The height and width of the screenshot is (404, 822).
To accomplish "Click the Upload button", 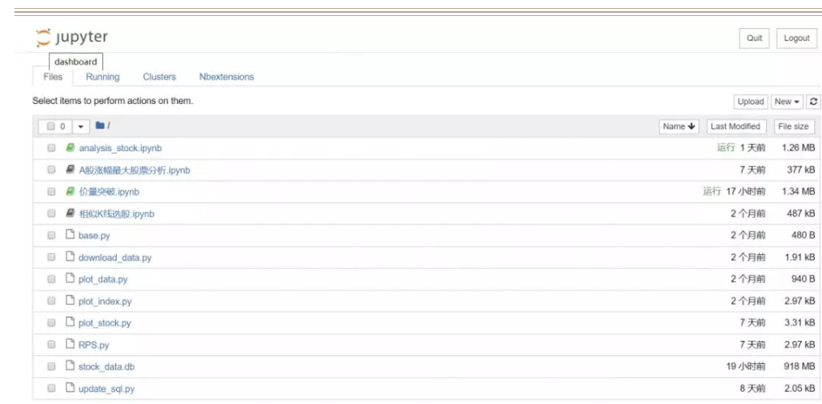I will [x=751, y=102].
